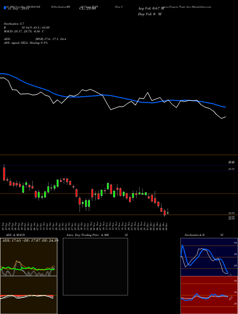The height and width of the screenshot is (314, 238).
Task: Click the MACD histogram sub-chart at bottom left
Action: pos(29,294)
